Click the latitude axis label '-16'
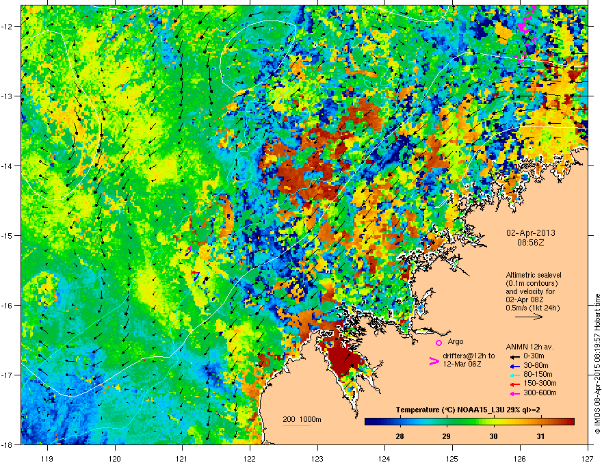This screenshot has width=602, height=465. (x=7, y=306)
